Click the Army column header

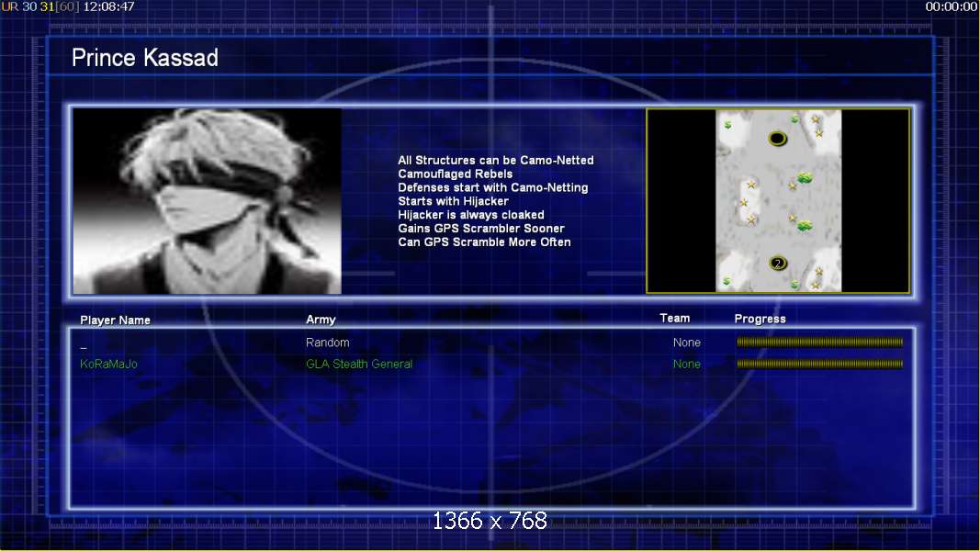click(x=321, y=320)
